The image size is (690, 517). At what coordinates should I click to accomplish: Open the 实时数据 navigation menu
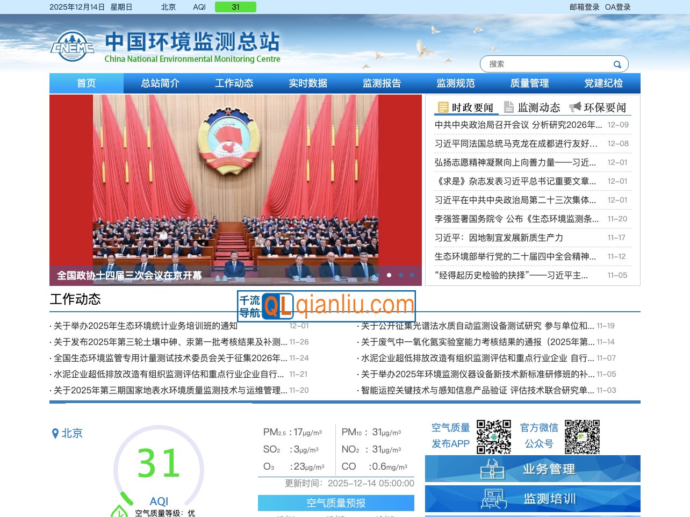307,83
